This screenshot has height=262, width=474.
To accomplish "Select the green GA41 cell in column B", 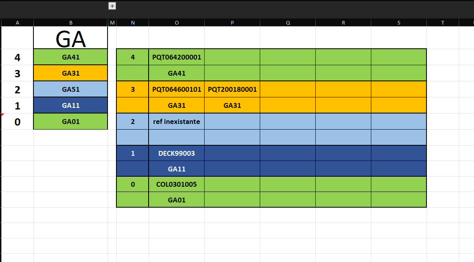I will 70,57.
